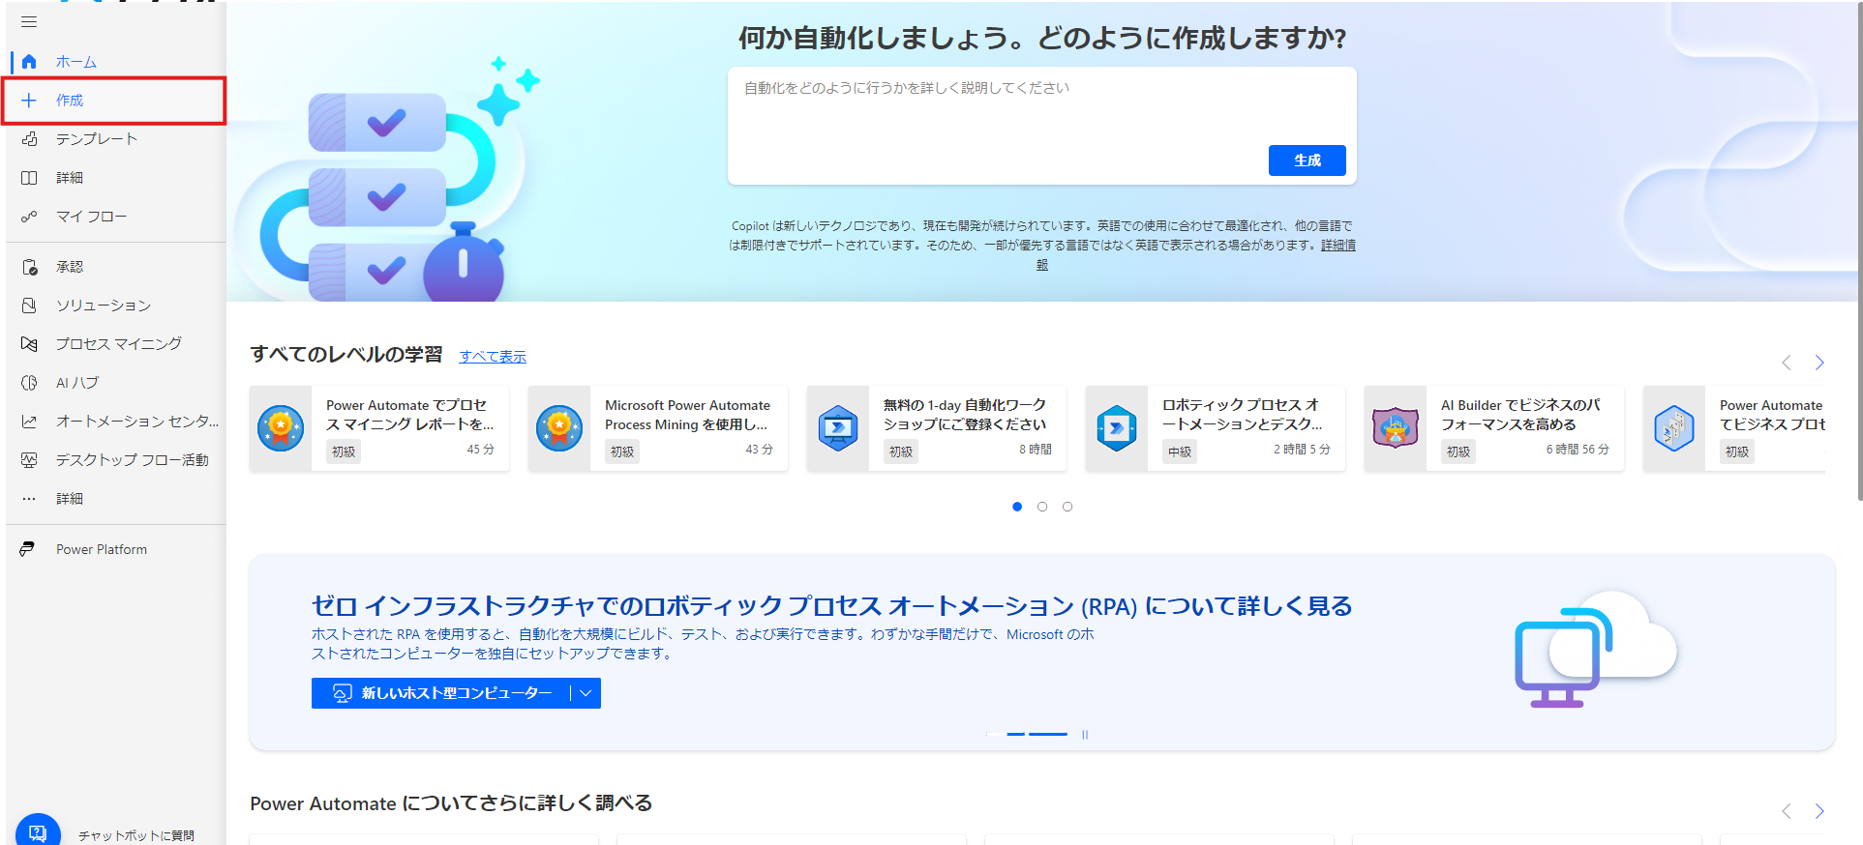1863x845 pixels.
Task: Go to previous item in the Power Automate についてさらに section
Action: (x=1787, y=811)
